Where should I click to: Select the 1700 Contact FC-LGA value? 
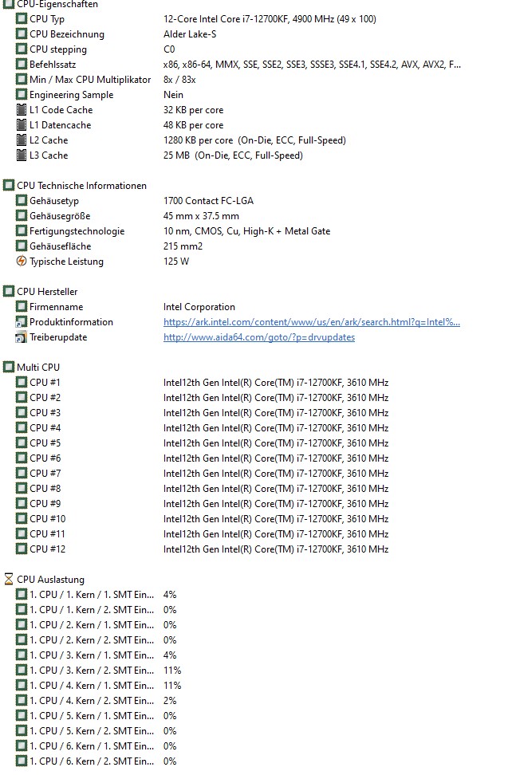point(208,201)
